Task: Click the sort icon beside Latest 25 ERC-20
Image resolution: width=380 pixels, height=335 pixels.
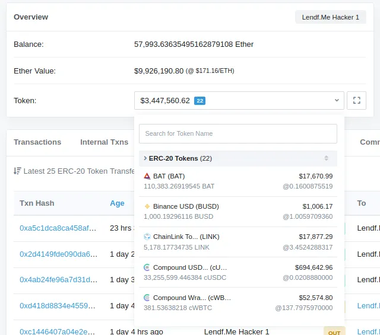Action: click(x=17, y=171)
